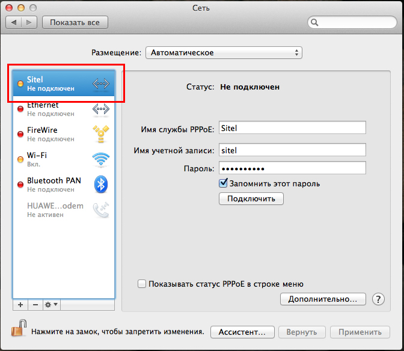The image size is (404, 351).
Task: Click the help question mark button
Action: pos(378,299)
